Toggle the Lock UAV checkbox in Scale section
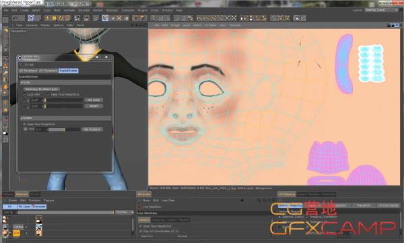Image resolution: width=404 pixels, height=243 pixels. click(x=25, y=94)
